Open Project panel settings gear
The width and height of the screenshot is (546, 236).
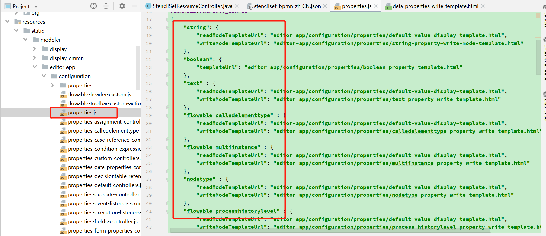122,6
